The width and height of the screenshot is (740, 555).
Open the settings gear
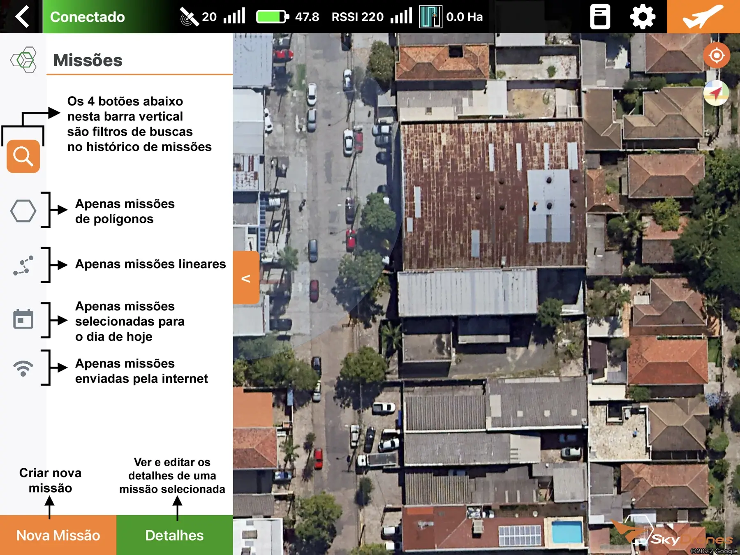point(643,16)
